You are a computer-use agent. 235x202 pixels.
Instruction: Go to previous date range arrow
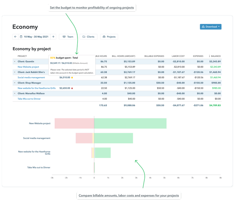(x=16, y=37)
